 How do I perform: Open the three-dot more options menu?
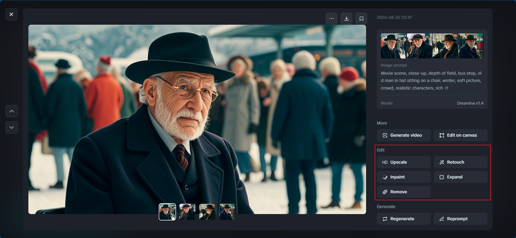tap(331, 19)
